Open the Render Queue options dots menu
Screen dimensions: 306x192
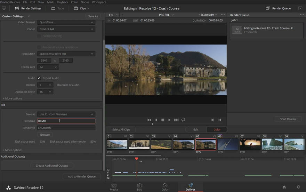pyautogui.click(x=302, y=15)
